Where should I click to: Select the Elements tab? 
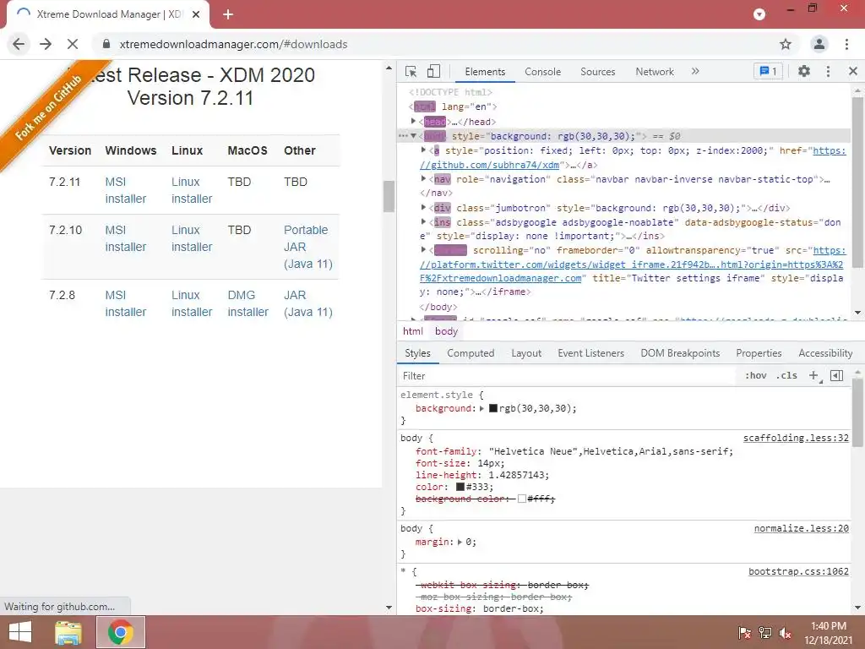pyautogui.click(x=485, y=72)
